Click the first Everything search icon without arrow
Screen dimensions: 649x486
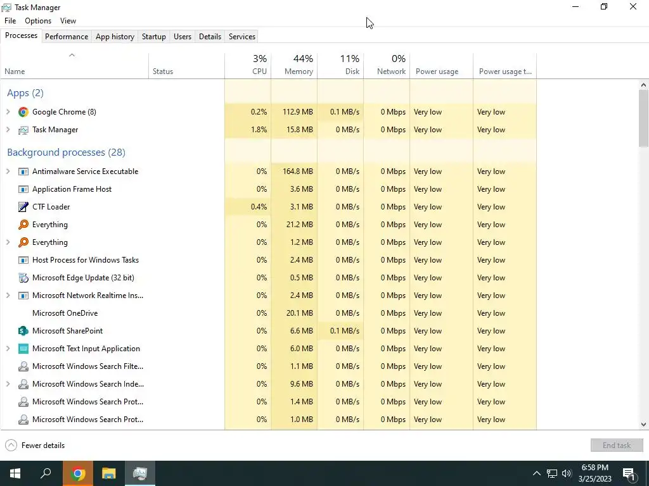[23, 225]
